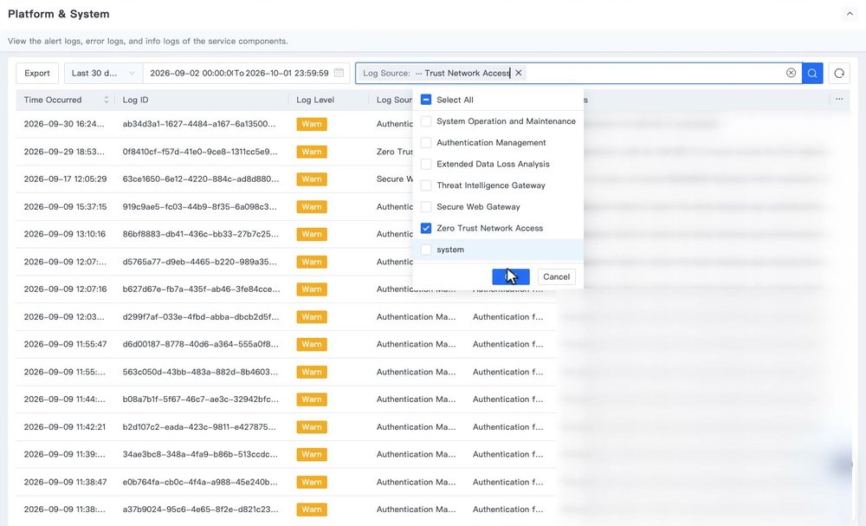This screenshot has height=526, width=866.
Task: Click the Cancel button in dropdown
Action: tap(556, 276)
